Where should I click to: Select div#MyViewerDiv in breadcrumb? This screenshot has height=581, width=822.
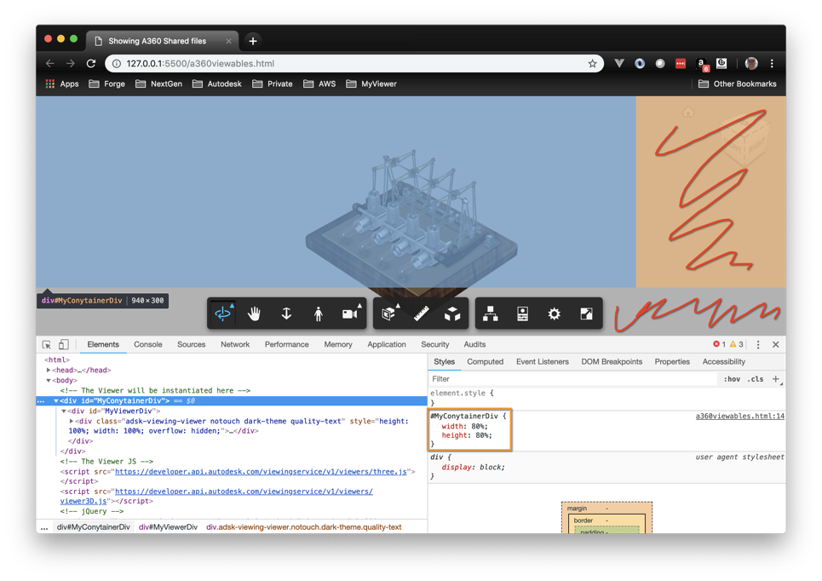click(x=168, y=527)
